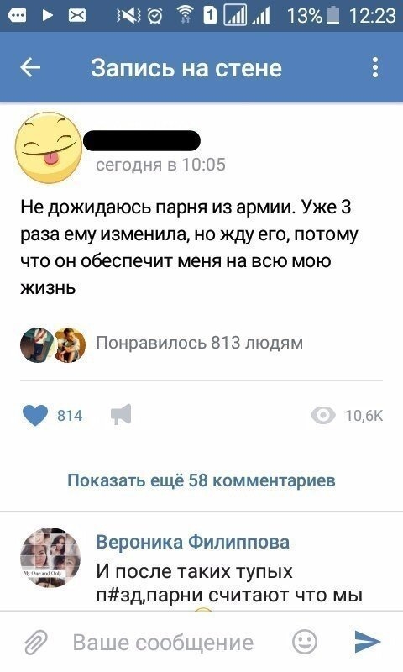View the list Понравилось 813 людям
The width and height of the screenshot is (403, 672).
click(199, 343)
